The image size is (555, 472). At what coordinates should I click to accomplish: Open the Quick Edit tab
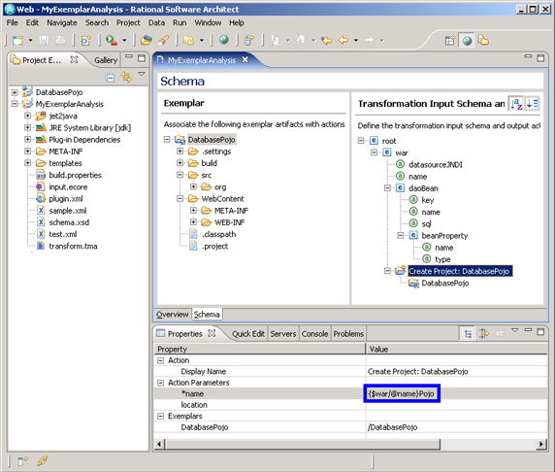[x=248, y=334]
